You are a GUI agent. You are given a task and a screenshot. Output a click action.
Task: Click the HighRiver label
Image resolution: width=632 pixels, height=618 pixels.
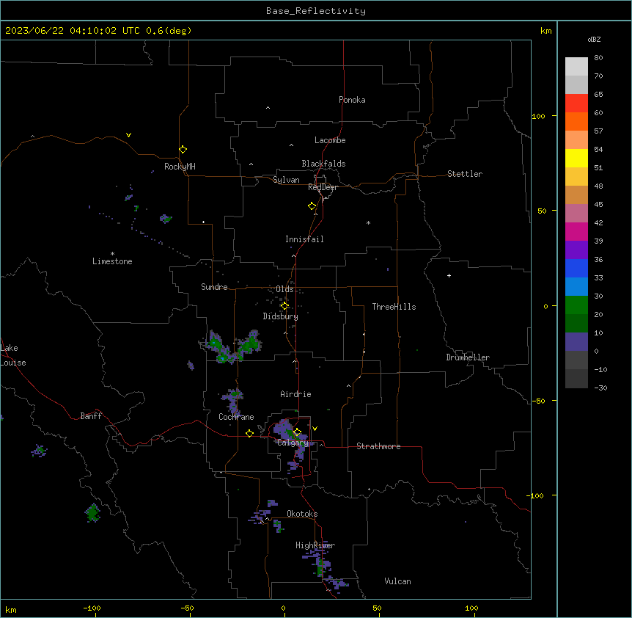click(x=315, y=545)
